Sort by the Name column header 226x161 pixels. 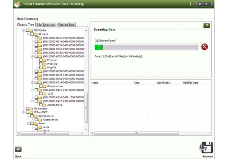click(x=111, y=83)
